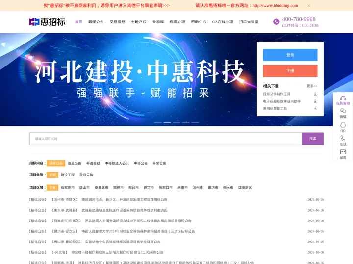Download 投标文件制作工具 via its arrow icon
This screenshot has width=353, height=264.
point(315,94)
